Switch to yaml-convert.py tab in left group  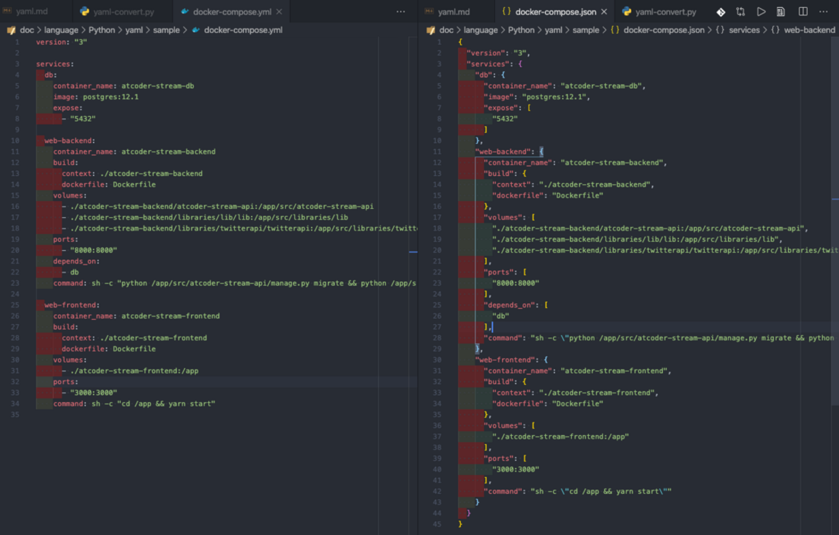coord(123,12)
